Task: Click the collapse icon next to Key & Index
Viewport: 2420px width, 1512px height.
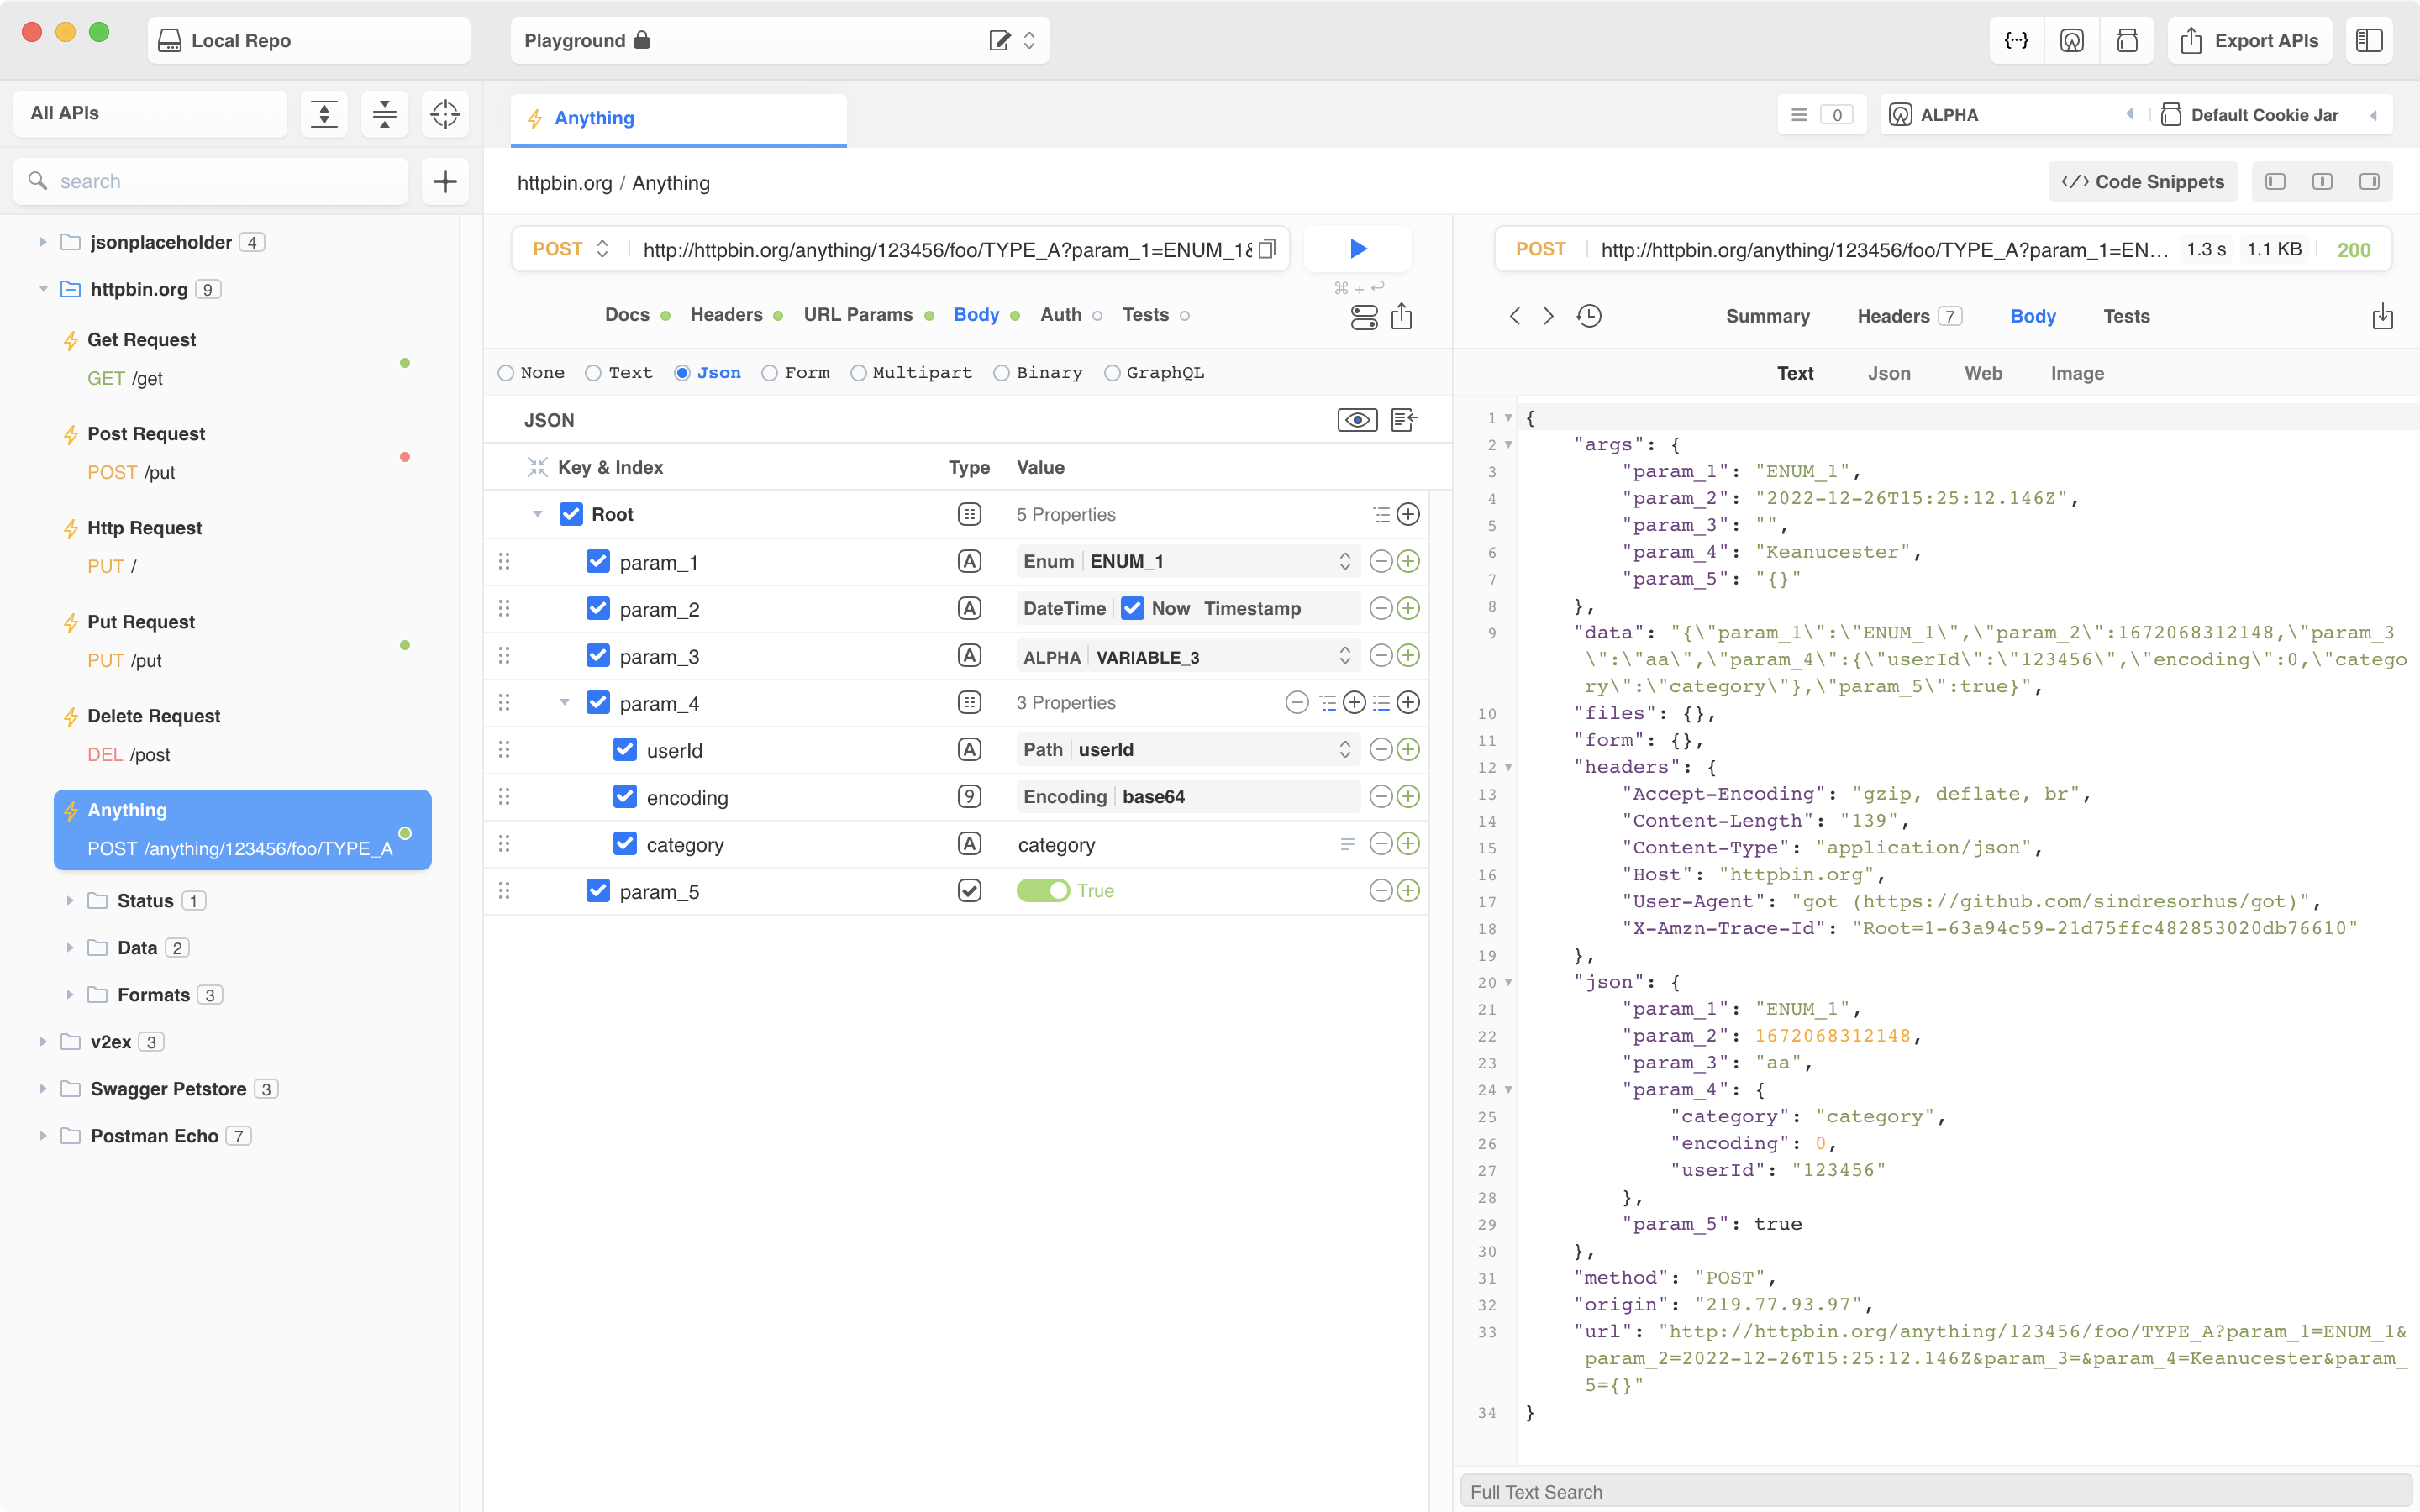Action: coord(537,467)
